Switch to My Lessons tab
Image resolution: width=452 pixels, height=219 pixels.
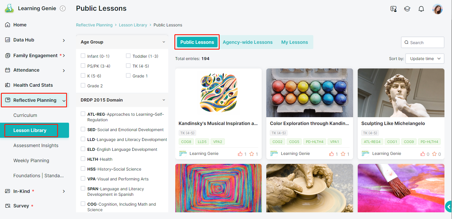[x=294, y=42]
